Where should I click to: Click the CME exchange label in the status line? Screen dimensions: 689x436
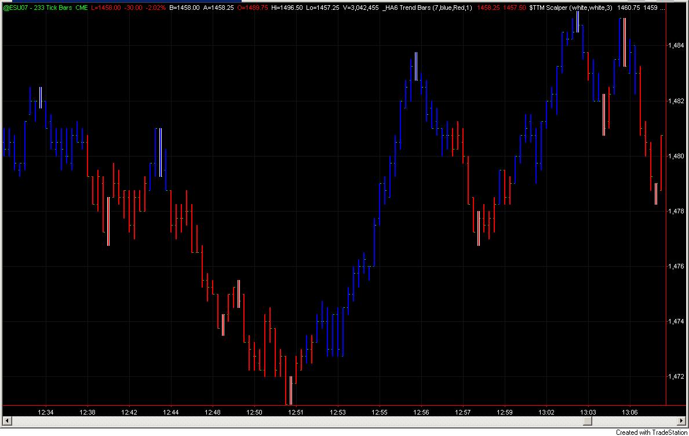coord(82,8)
